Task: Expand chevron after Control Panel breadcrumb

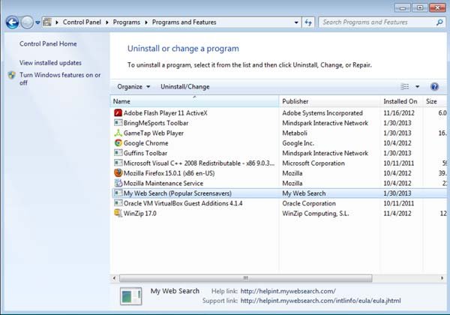Action: tap(106, 22)
